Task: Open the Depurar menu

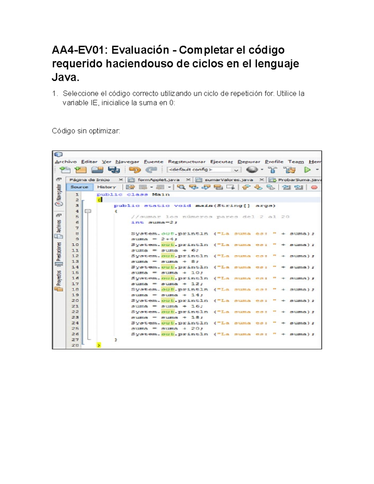Action: 248,161
